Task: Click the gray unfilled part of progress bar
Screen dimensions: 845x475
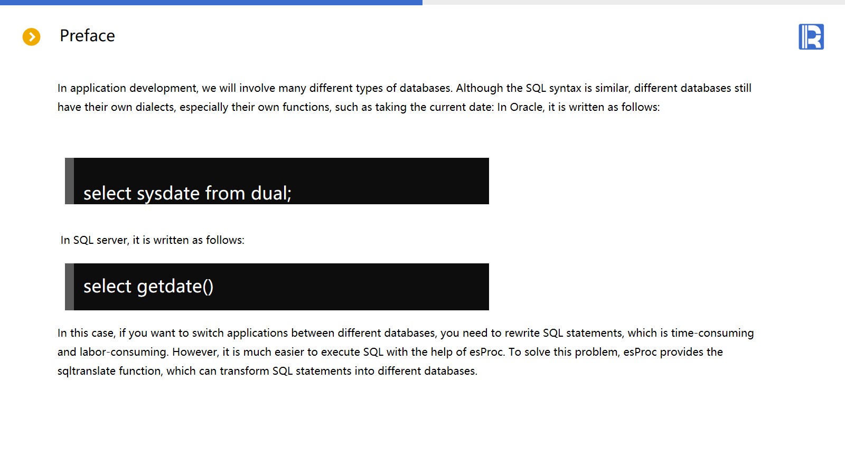Action: [634, 2]
